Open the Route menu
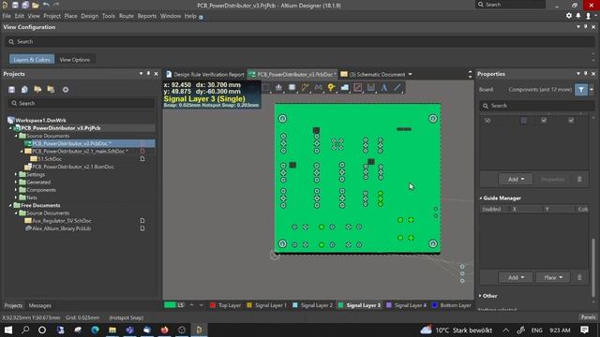600x337 pixels. coord(127,16)
